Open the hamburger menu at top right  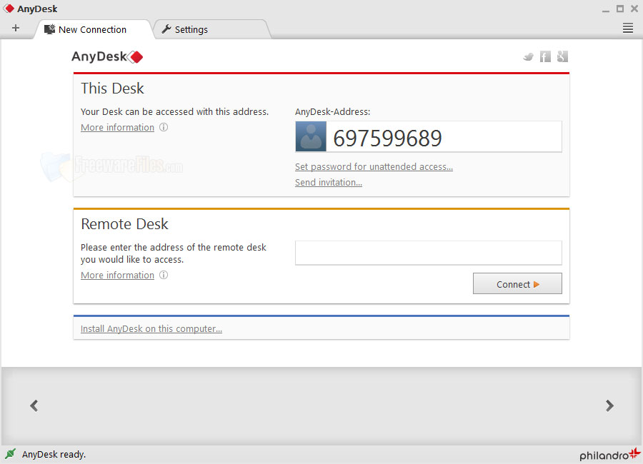[x=627, y=28]
